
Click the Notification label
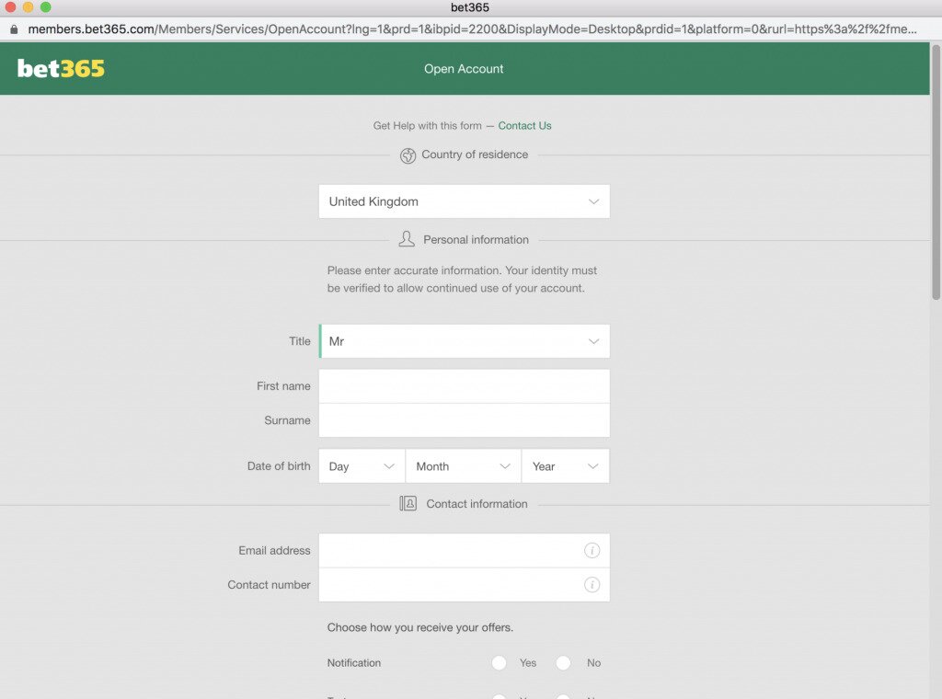tap(354, 663)
